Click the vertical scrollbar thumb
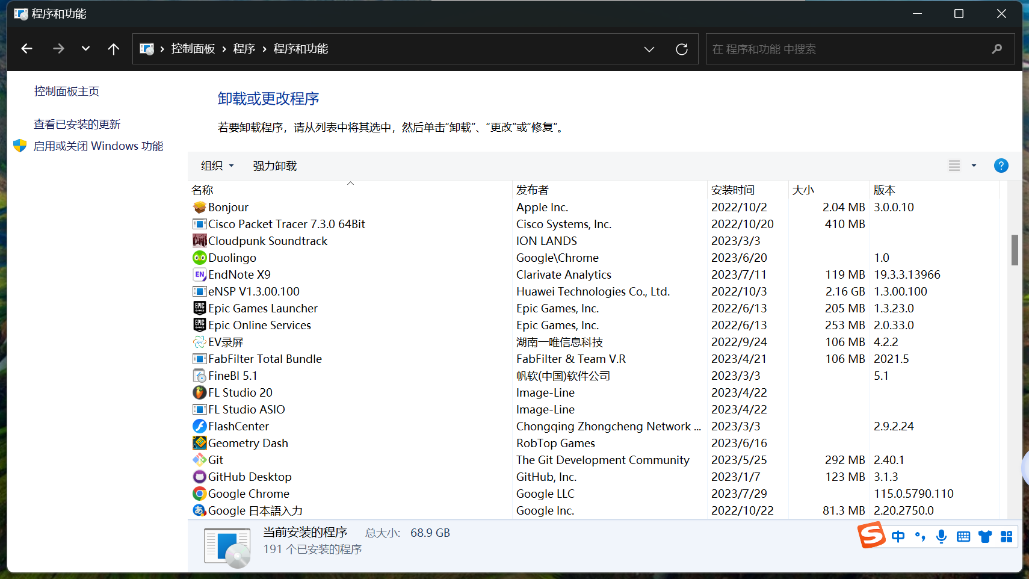This screenshot has height=579, width=1029. pyautogui.click(x=1015, y=250)
